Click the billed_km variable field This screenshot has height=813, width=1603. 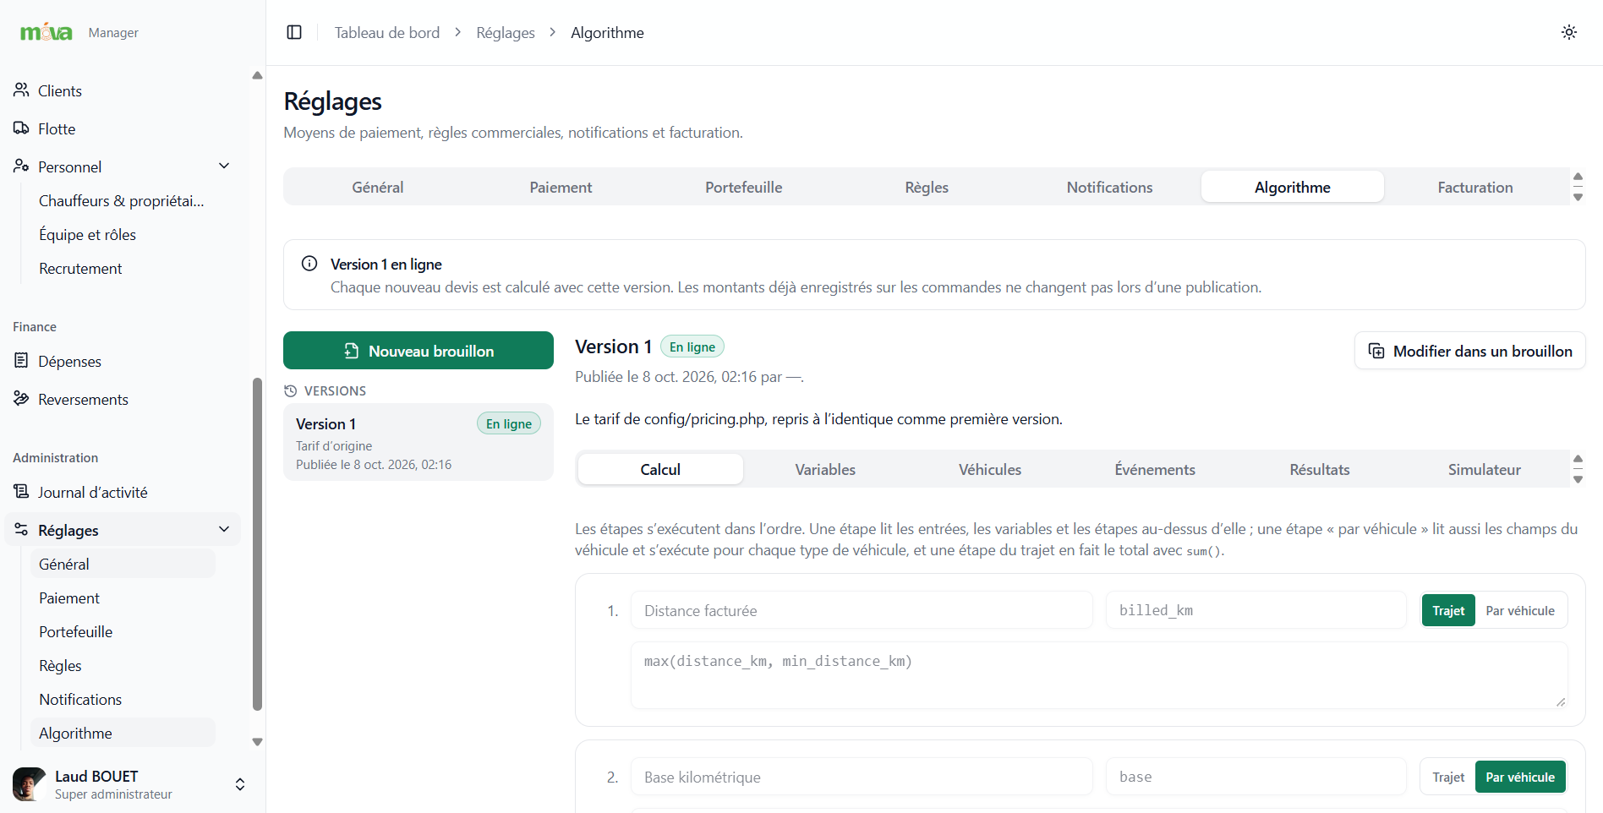1256,610
